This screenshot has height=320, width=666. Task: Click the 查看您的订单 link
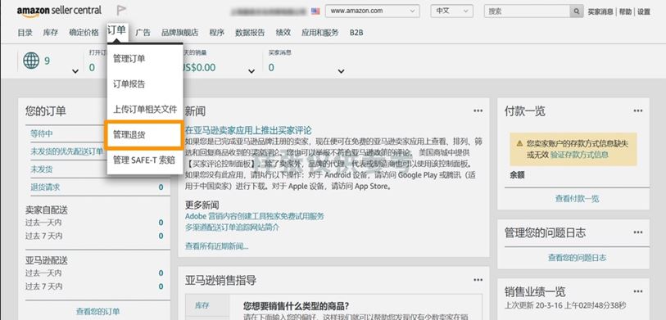coord(97,311)
